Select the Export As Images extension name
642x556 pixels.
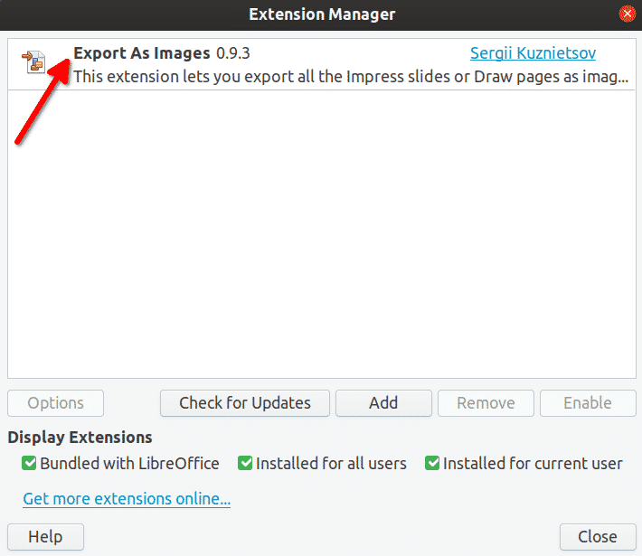click(142, 53)
